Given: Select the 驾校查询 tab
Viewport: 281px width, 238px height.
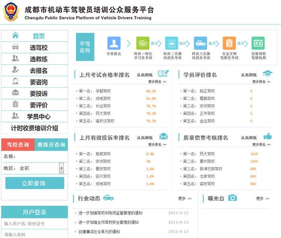Looking at the screenshot, I should (18, 145).
